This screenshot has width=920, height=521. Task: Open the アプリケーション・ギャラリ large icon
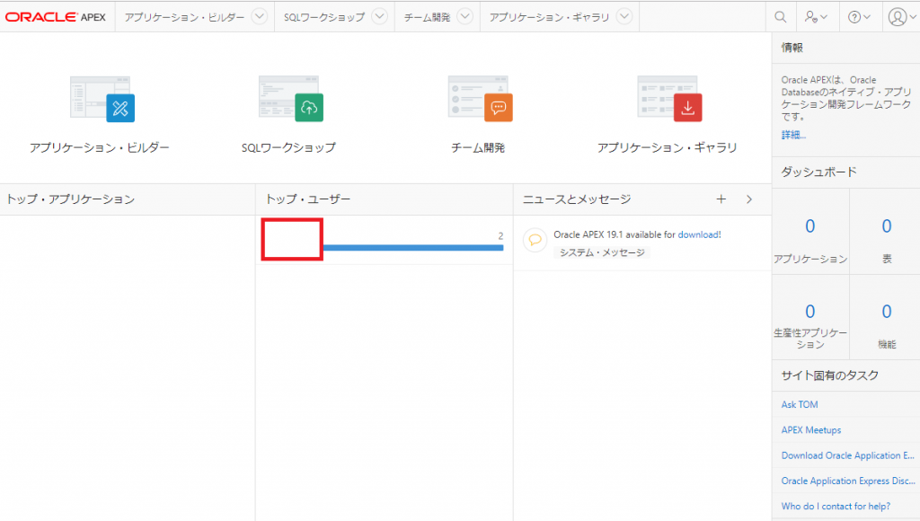point(669,99)
